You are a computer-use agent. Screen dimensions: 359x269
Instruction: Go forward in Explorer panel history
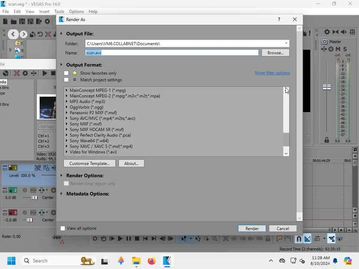[x=23, y=34]
